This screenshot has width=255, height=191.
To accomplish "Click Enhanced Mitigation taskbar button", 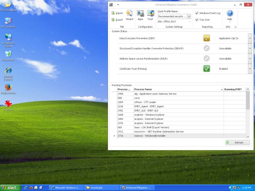I will coord(137,188).
